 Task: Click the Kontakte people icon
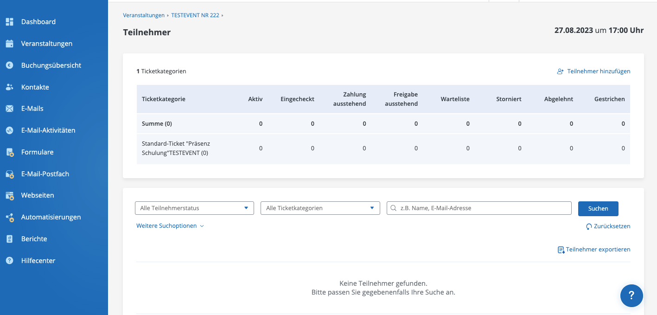[9, 87]
